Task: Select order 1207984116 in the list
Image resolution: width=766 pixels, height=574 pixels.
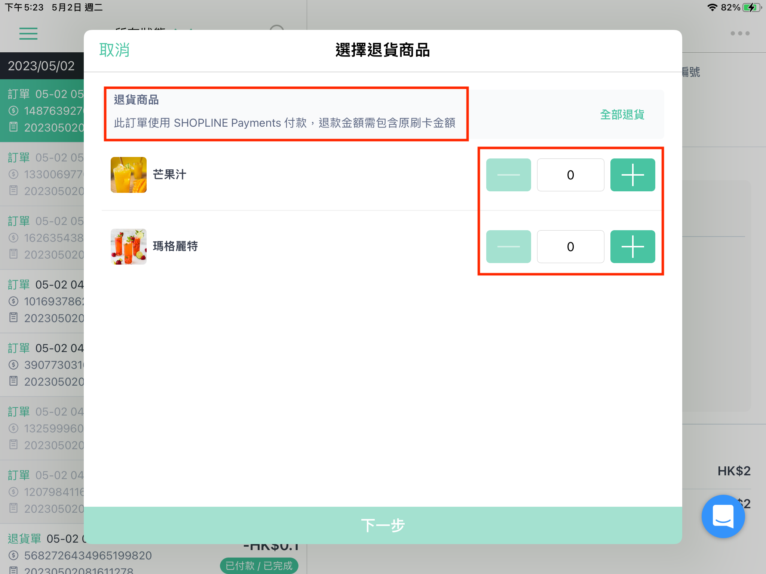Action: coord(42,492)
